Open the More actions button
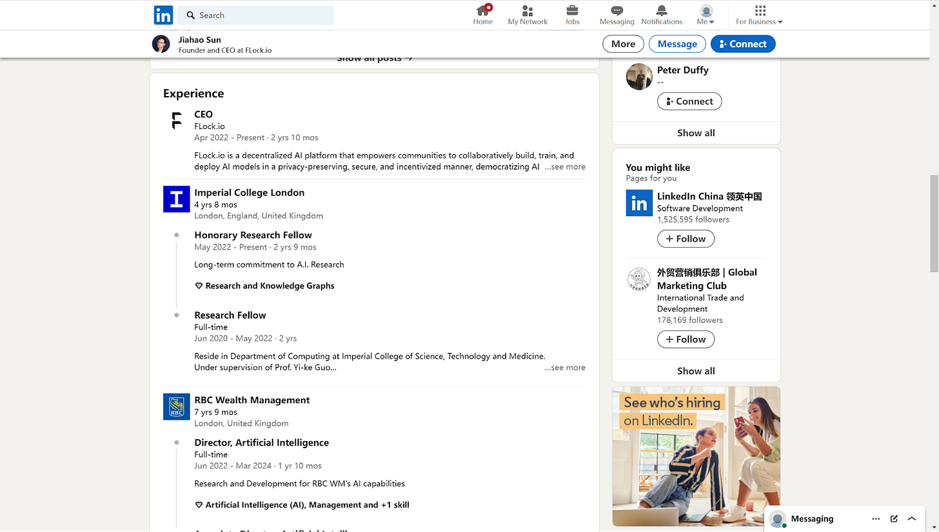Image resolution: width=939 pixels, height=532 pixels. point(623,44)
